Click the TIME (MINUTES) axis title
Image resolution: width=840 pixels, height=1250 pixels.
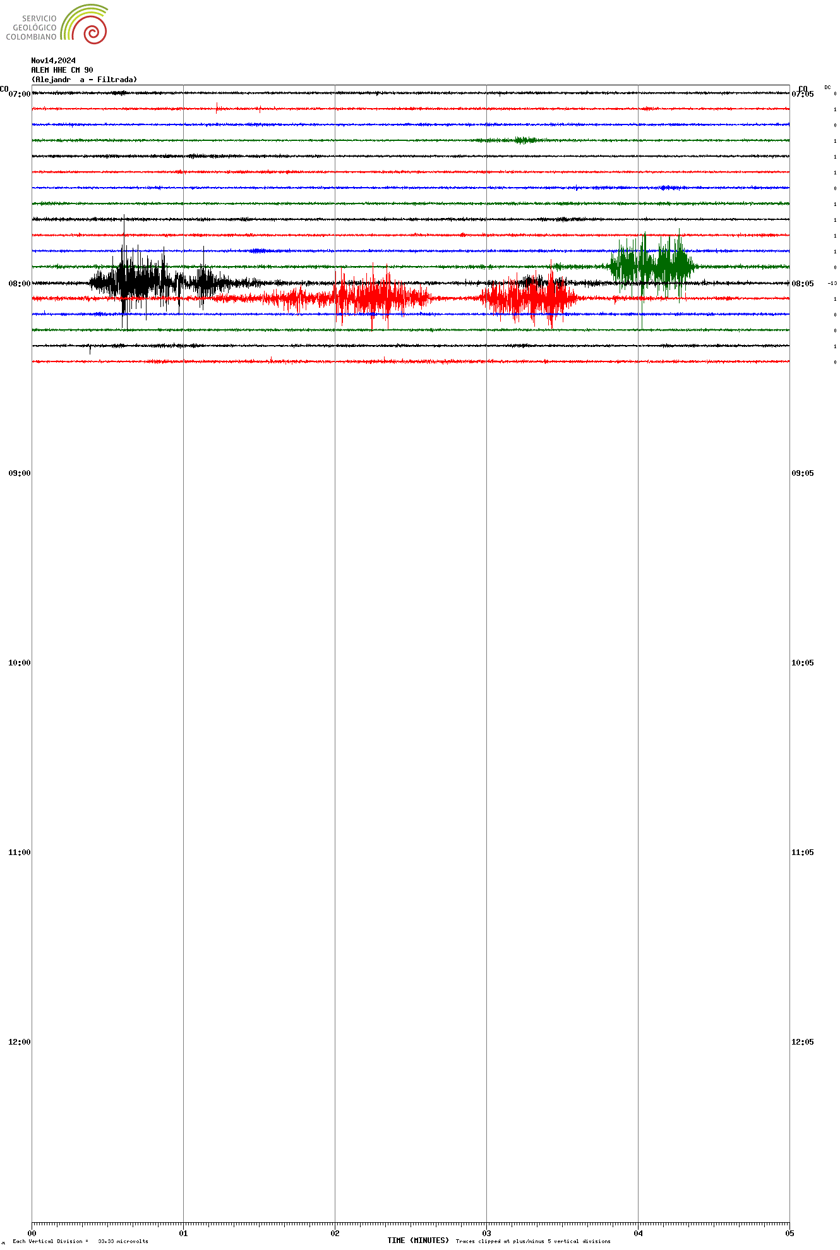[x=418, y=1241]
